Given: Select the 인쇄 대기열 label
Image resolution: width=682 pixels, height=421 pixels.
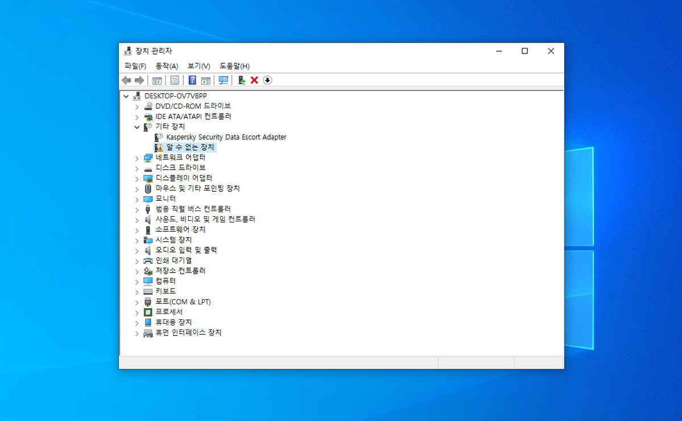Looking at the screenshot, I should (x=173, y=261).
